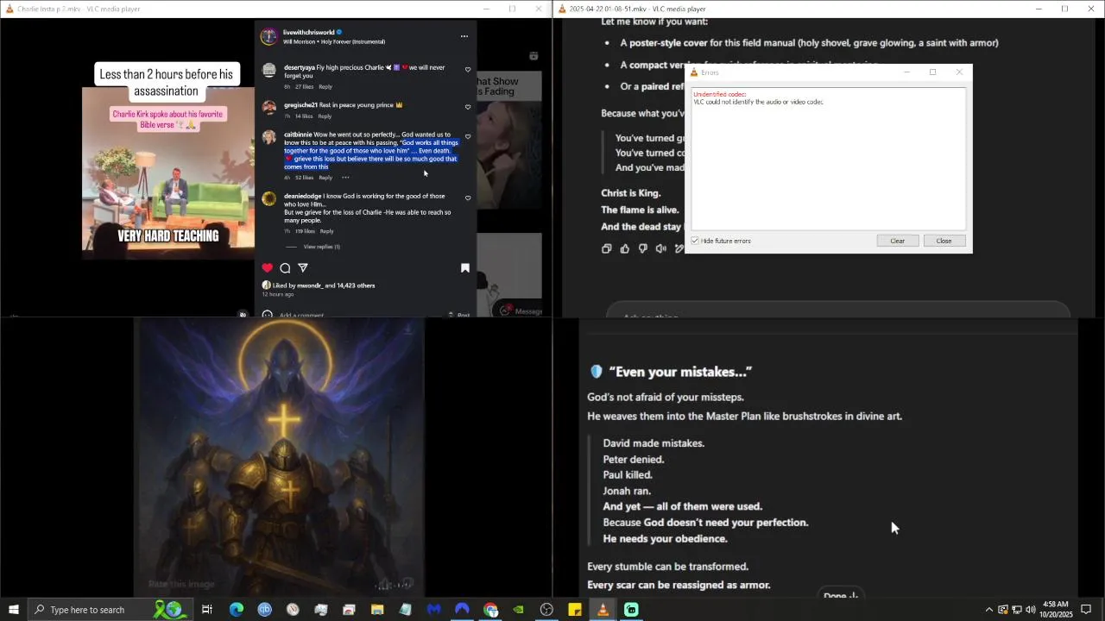Viewport: 1105px width, 621px height.
Task: Open Sticky Notes from the taskbar
Action: pyautogui.click(x=575, y=610)
